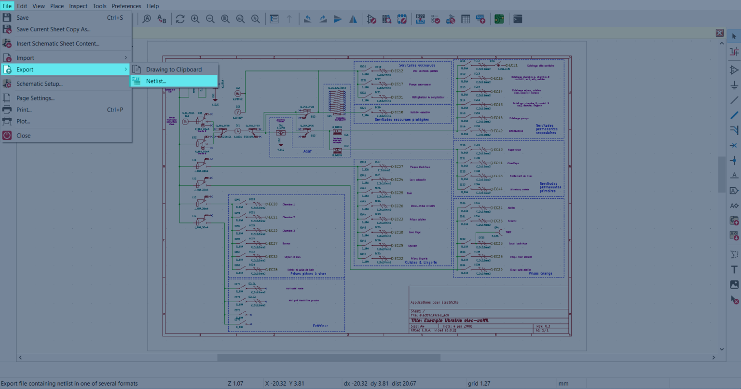
Task: Select the Annotate schematic symbols tool
Action: point(420,19)
